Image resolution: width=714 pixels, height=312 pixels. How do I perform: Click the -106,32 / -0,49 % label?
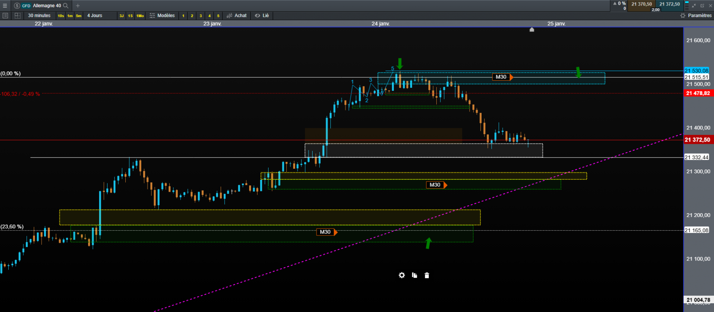[20, 94]
